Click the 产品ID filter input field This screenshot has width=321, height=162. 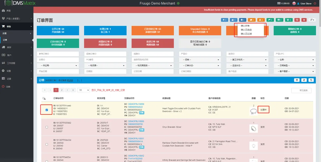[200, 54]
